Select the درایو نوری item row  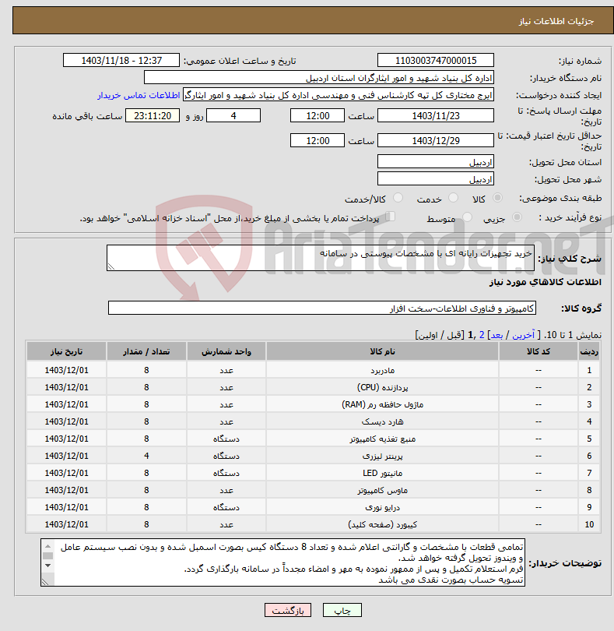[314, 507]
